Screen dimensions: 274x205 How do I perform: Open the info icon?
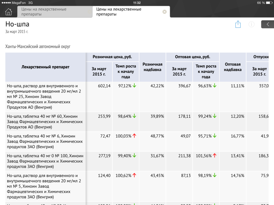pyautogui.click(x=251, y=24)
